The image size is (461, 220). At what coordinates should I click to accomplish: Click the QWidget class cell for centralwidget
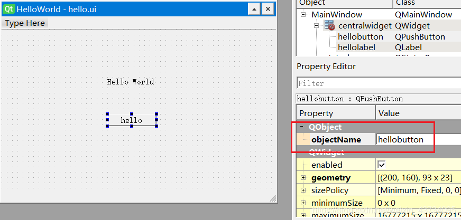412,25
